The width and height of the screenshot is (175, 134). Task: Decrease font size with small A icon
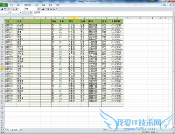(13, 9)
